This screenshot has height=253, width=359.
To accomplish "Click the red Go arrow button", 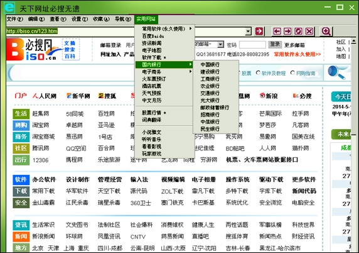I will [x=259, y=31].
